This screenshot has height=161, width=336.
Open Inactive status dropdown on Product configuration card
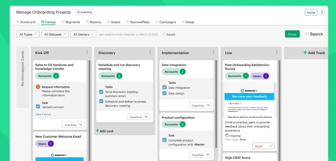pyautogui.click(x=200, y=155)
